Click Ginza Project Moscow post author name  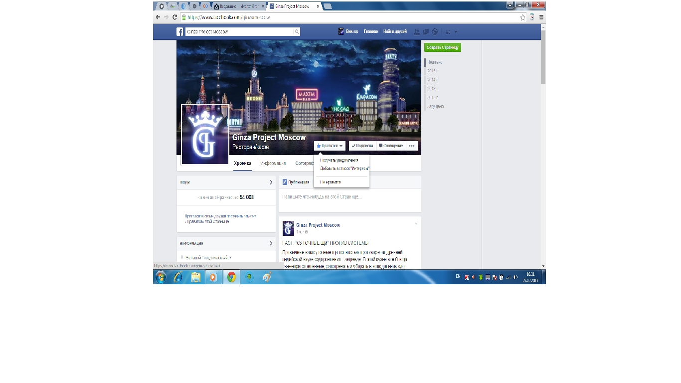(318, 225)
